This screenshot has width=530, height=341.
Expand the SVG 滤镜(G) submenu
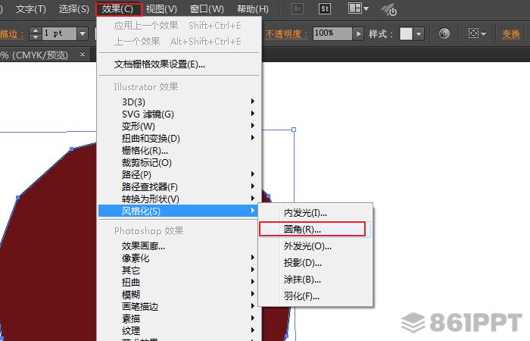pyautogui.click(x=179, y=114)
